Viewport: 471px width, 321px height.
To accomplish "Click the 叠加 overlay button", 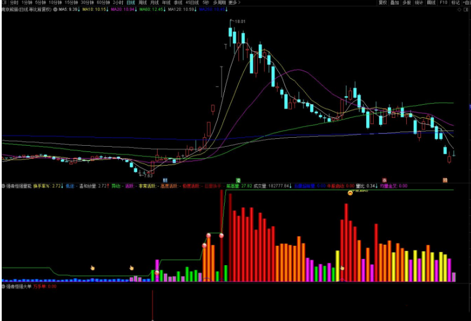I will tap(394, 2).
